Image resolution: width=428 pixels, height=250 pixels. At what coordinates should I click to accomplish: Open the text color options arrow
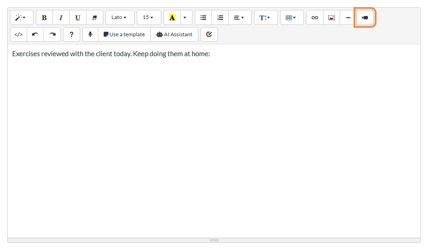tap(186, 18)
